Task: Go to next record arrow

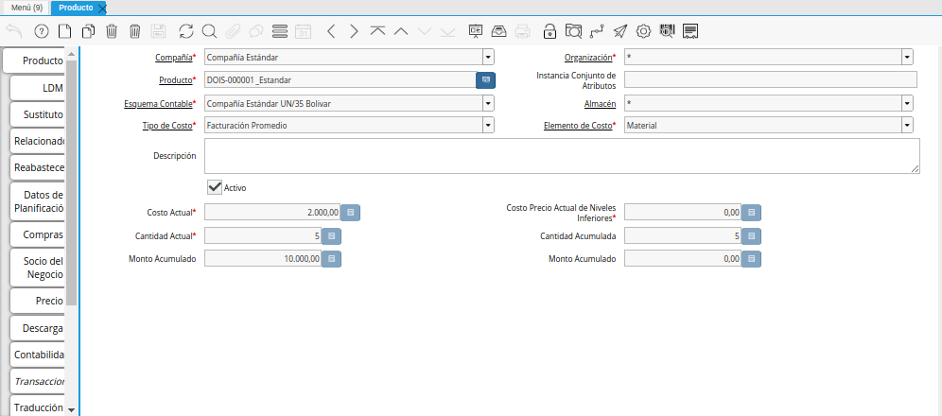Action: pyautogui.click(x=354, y=31)
